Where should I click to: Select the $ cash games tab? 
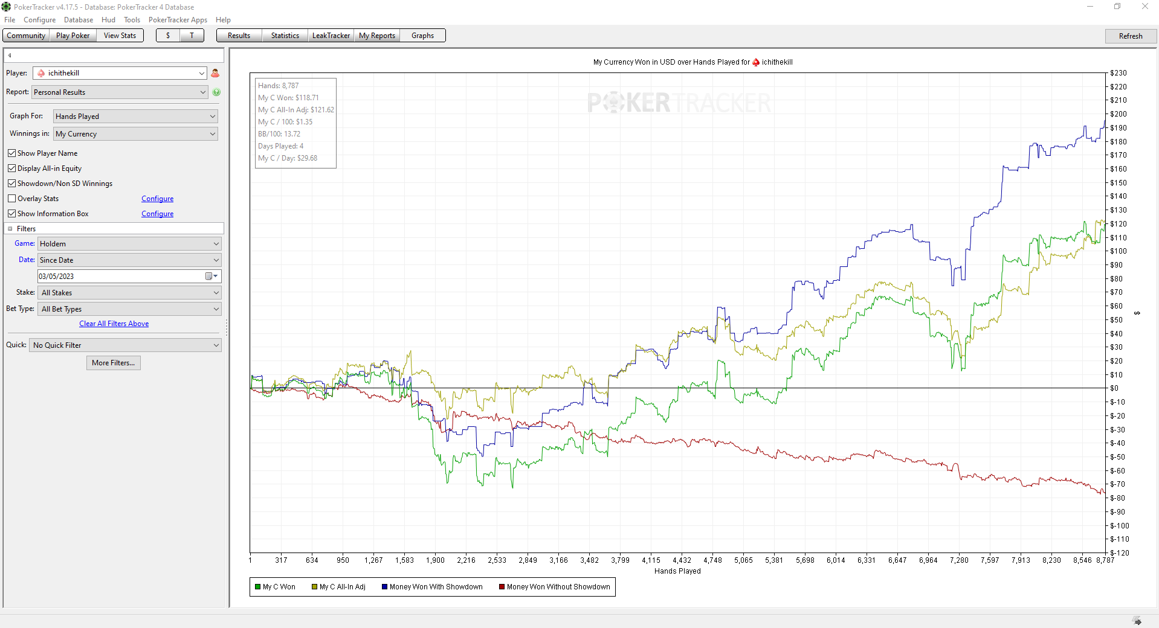point(168,36)
